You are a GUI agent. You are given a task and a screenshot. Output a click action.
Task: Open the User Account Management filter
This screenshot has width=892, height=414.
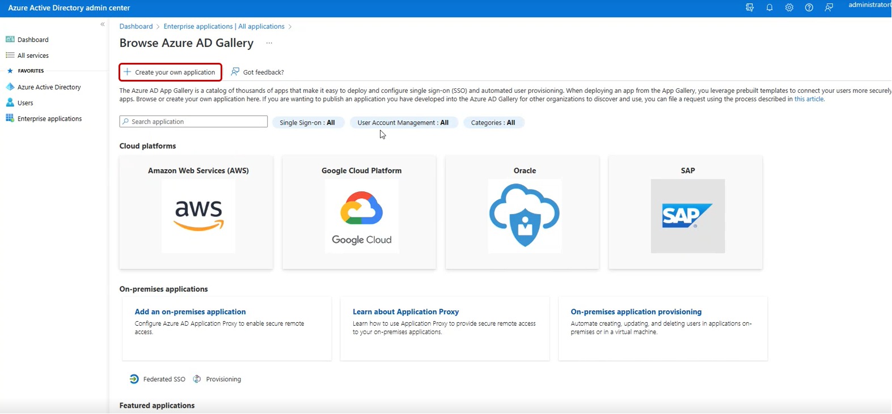pos(403,123)
